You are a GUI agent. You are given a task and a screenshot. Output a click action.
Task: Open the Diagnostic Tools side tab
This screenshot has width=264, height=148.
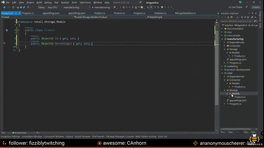coord(260,20)
